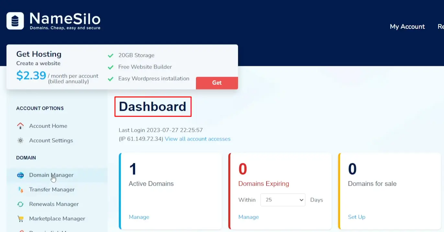444x232 pixels.
Task: Click the Domains Expiring label
Action: tap(264, 184)
